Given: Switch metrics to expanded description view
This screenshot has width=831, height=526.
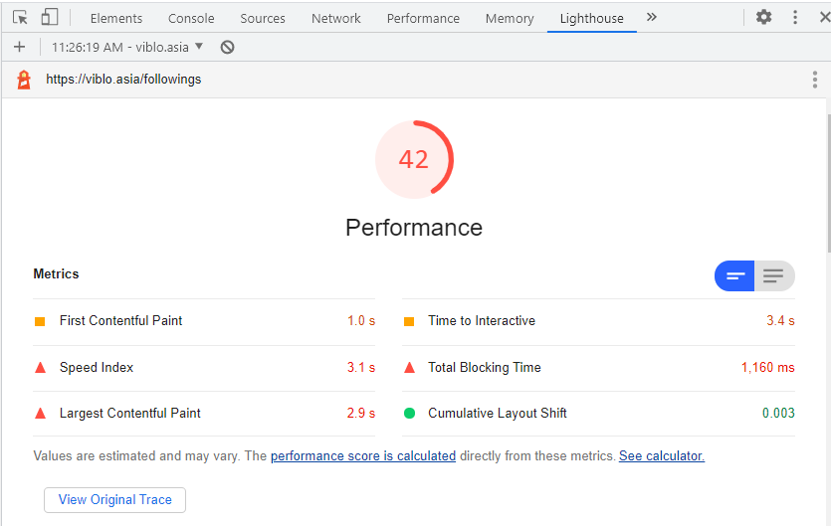Looking at the screenshot, I should (x=773, y=276).
